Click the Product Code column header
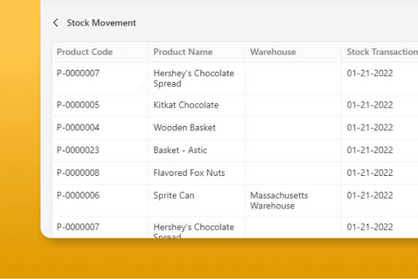The width and height of the screenshot is (418, 279). coord(85,52)
